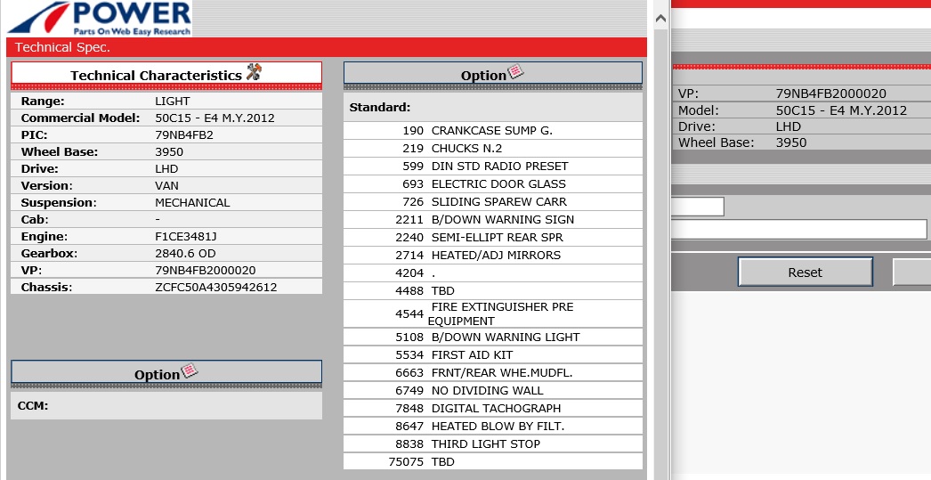The height and width of the screenshot is (480, 931).
Task: Click 'SEMI-ELLIPT REAR SPR' row
Action: click(493, 238)
